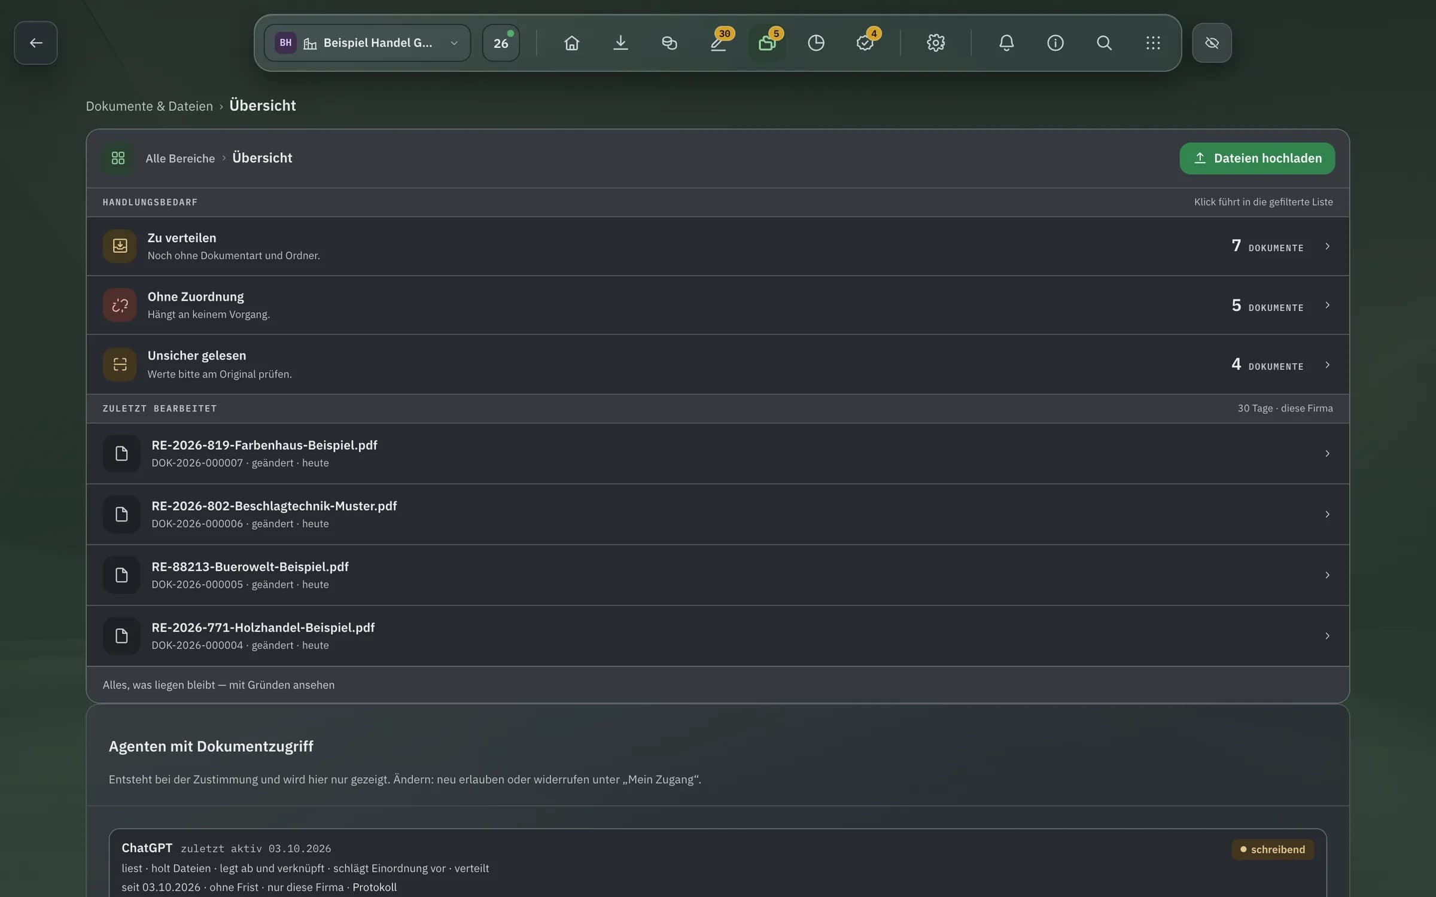The height and width of the screenshot is (897, 1436).
Task: Open the coins payments icon
Action: click(669, 42)
